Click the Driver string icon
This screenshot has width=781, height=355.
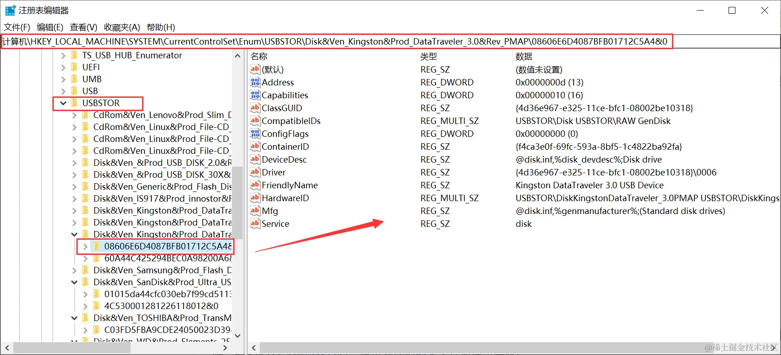tap(255, 172)
